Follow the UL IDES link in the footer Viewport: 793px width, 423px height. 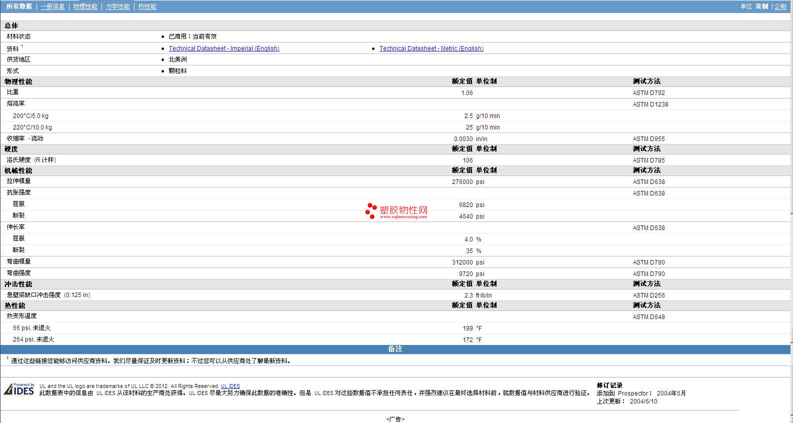click(x=230, y=386)
